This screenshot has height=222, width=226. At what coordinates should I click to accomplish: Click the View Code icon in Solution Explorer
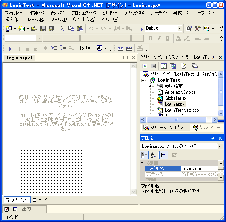(x=145, y=66)
